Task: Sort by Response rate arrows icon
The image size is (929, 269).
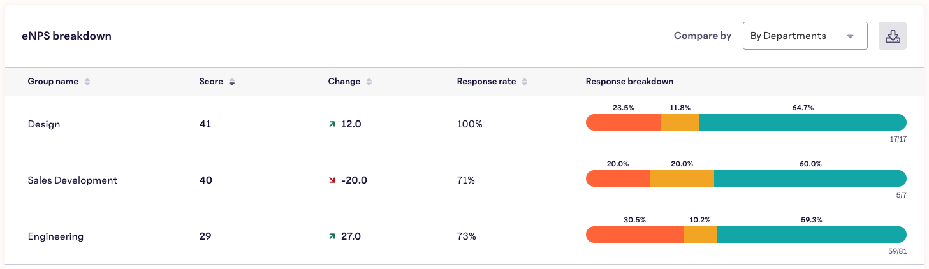Action: coord(525,82)
